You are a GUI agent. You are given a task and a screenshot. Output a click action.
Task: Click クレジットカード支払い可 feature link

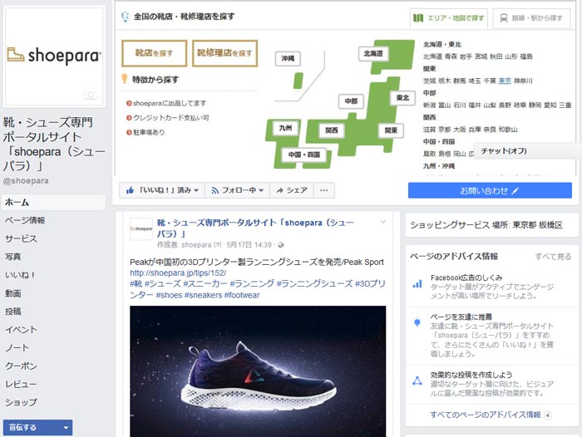pos(170,118)
